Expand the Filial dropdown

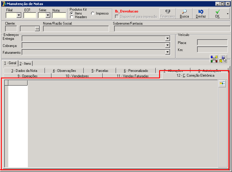point(19,15)
